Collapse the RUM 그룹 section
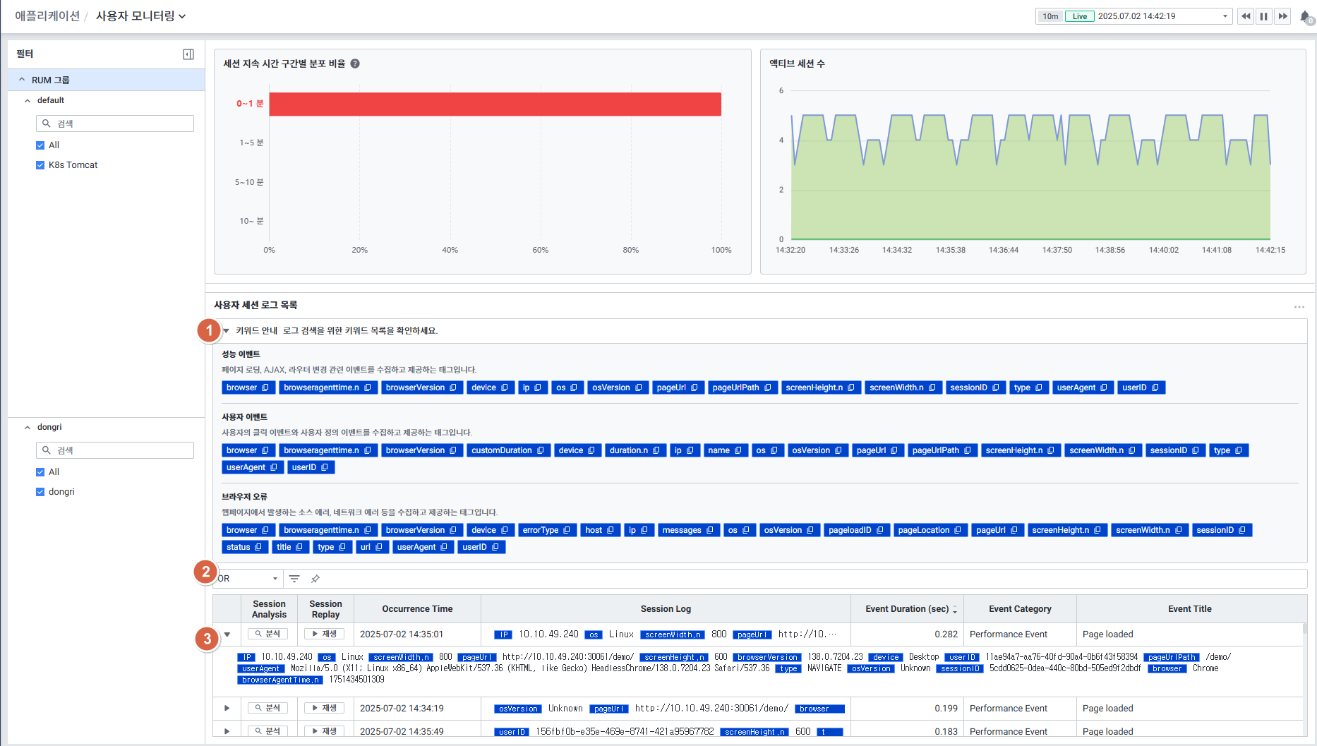Screen dimensions: 1317x746 point(22,80)
